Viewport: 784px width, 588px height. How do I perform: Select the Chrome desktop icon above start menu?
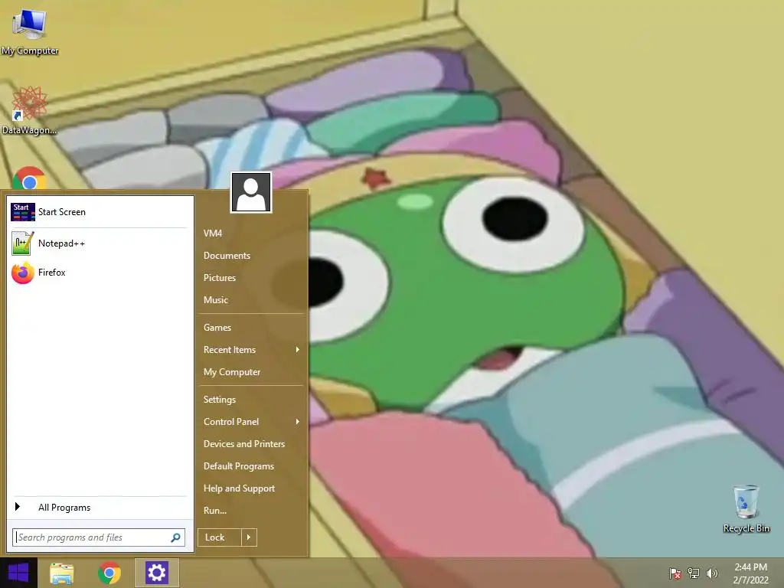29,178
